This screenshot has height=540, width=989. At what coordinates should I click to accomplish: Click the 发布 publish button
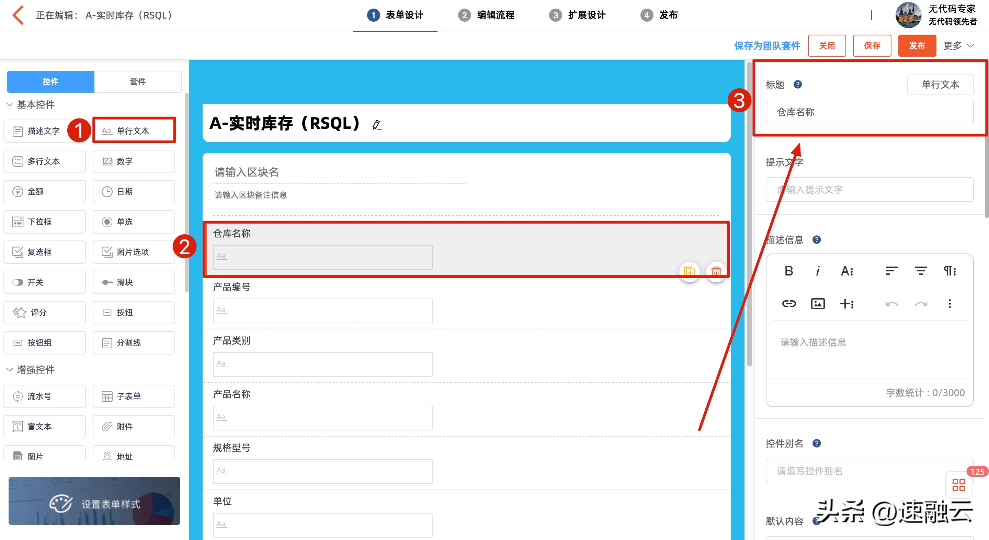click(917, 45)
